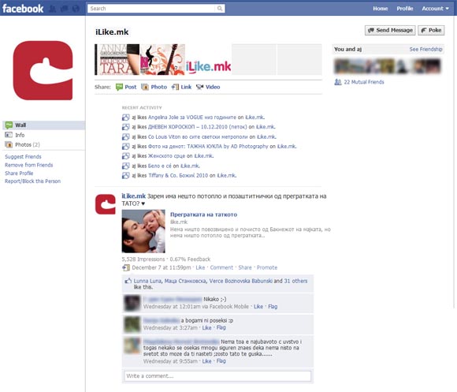
Task: Open Profile in top bar
Action: (x=404, y=9)
